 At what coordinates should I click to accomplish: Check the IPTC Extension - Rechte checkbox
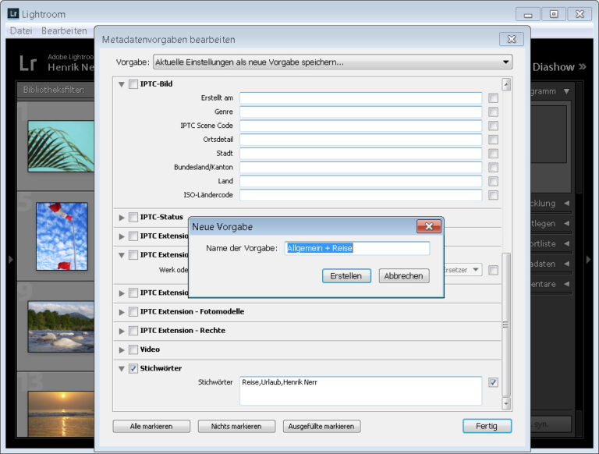(x=133, y=331)
